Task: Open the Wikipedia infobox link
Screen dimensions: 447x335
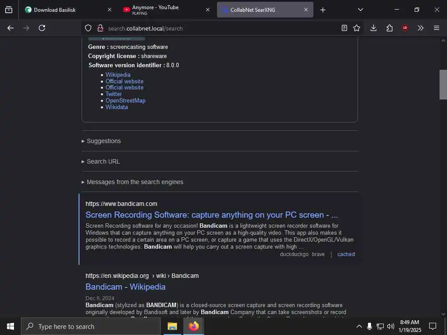Action: [118, 75]
